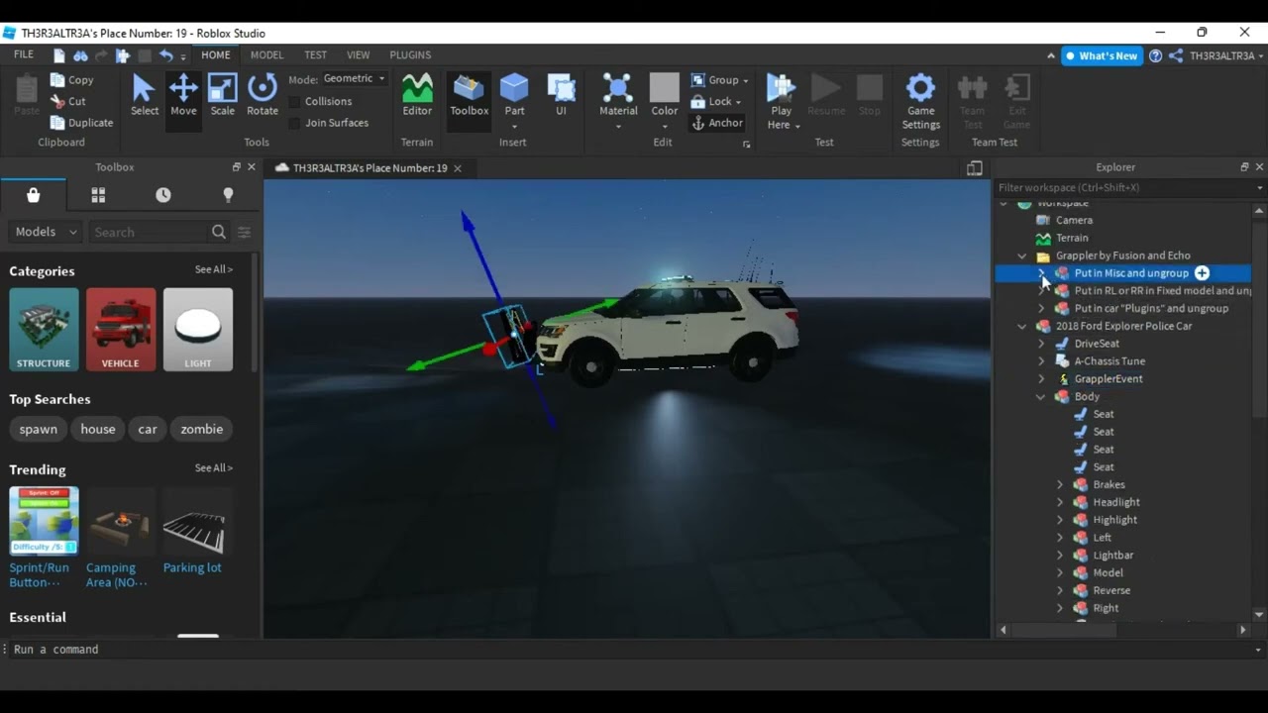Click the zombie search suggestion
This screenshot has height=713, width=1268.
pos(202,429)
